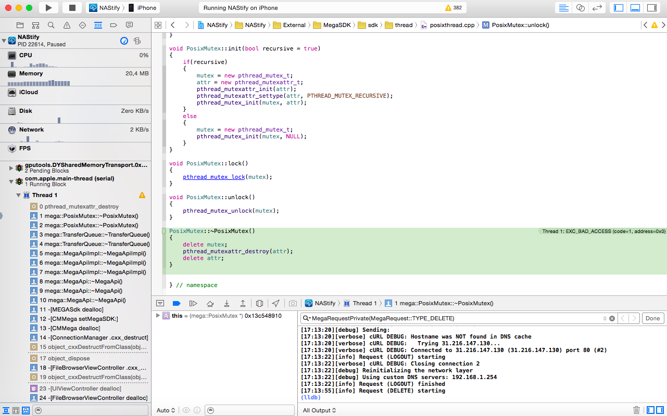This screenshot has width=667, height=416.
Task: Select the Debug navigator tab
Action: point(98,25)
